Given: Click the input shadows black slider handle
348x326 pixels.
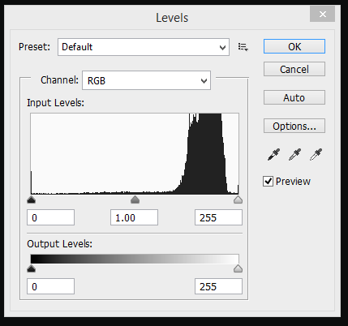Looking at the screenshot, I should [x=32, y=199].
